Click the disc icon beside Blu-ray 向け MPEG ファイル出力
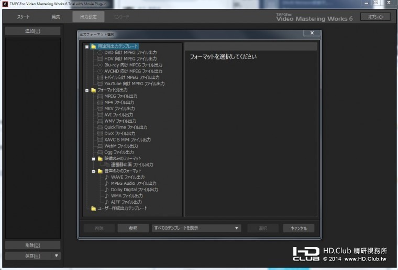This screenshot has height=270, width=398. 99,65
